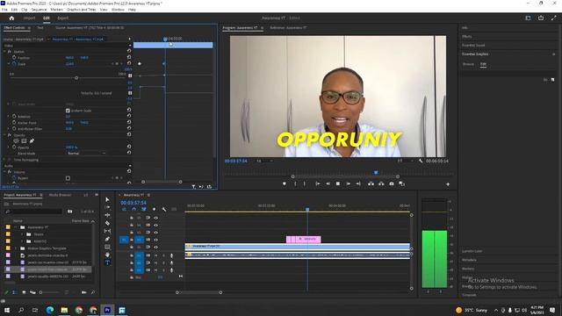Open timeline display settings wrench
562x316 pixels.
click(x=164, y=209)
